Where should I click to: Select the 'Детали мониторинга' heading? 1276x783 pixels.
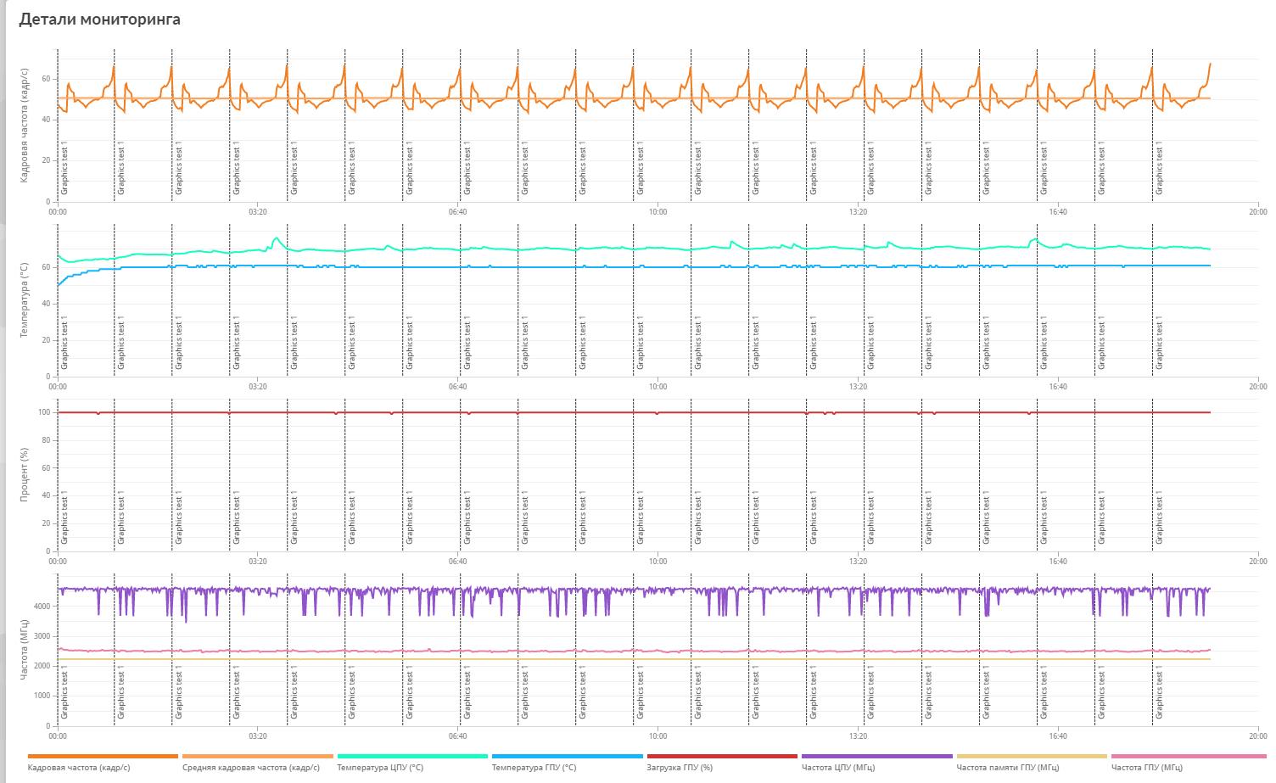click(99, 20)
